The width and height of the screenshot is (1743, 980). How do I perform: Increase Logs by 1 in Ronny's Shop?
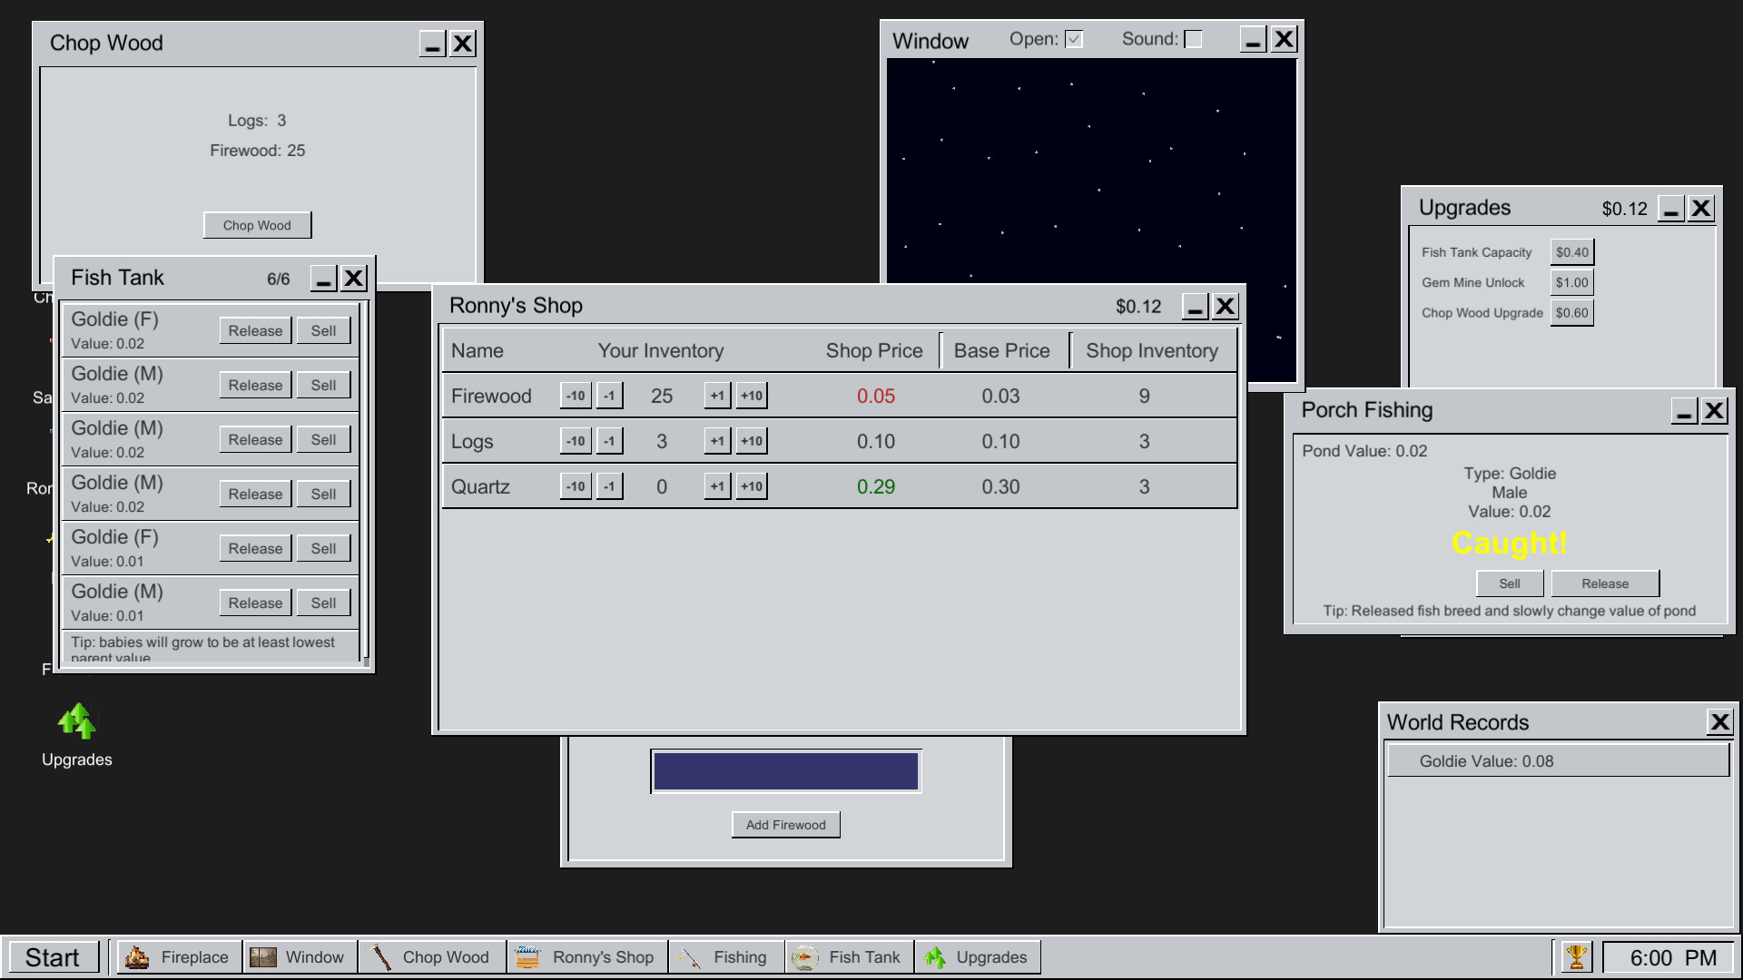pos(717,441)
